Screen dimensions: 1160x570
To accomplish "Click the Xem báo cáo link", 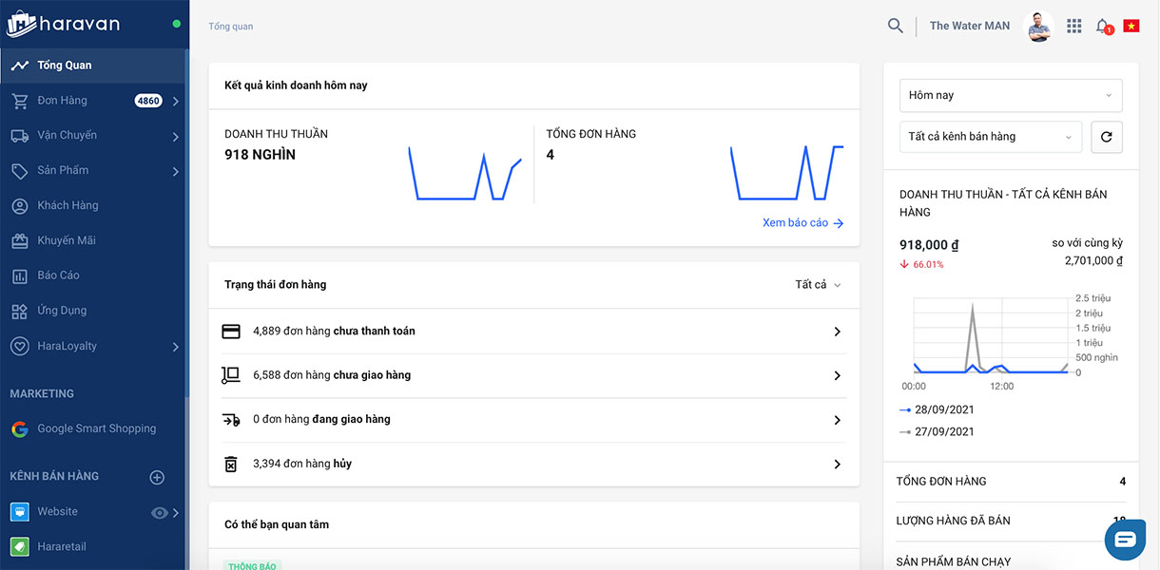I will (x=802, y=223).
